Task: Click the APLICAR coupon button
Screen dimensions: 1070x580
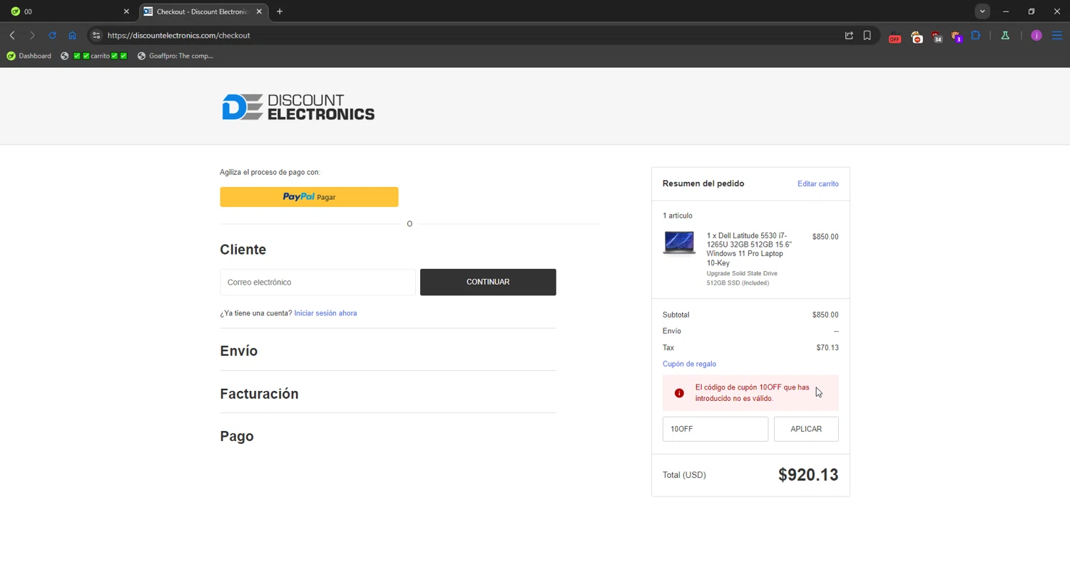Action: [x=806, y=429]
